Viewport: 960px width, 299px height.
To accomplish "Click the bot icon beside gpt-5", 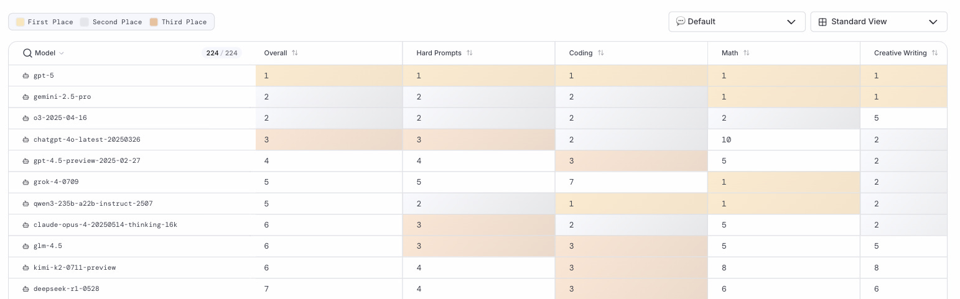I will 26,75.
